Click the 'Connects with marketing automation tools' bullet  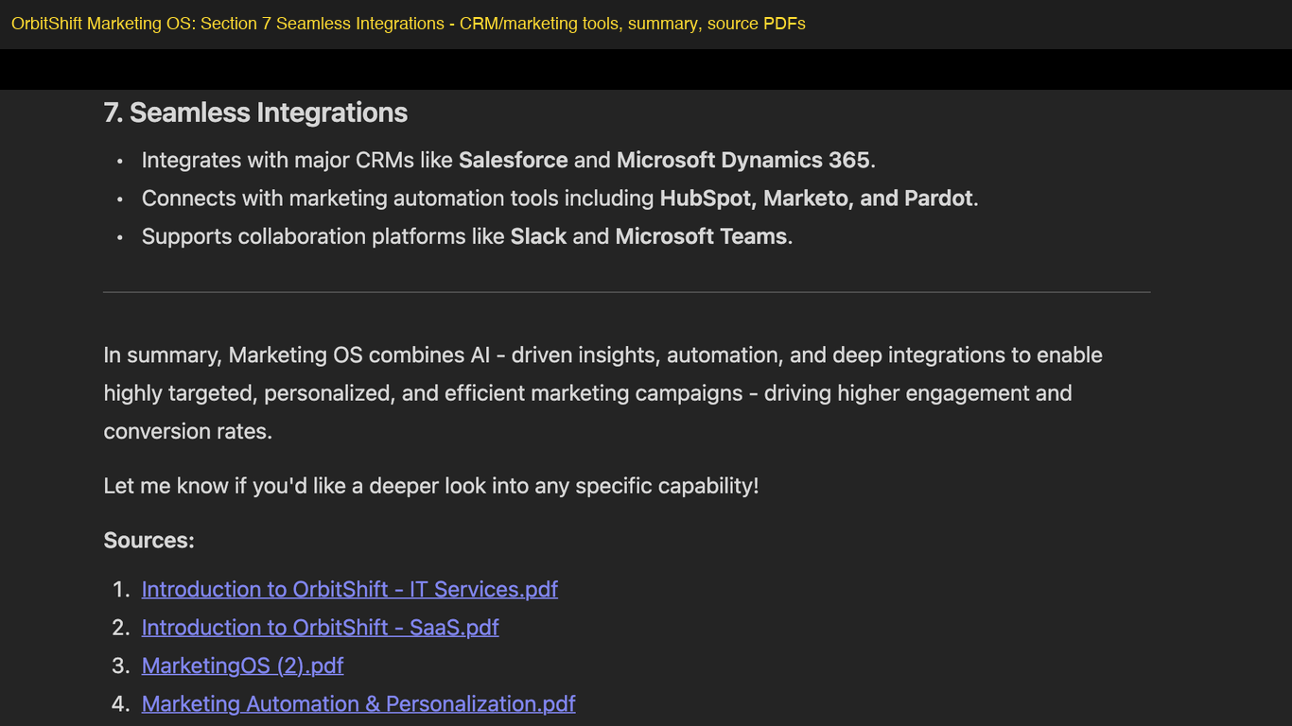click(560, 198)
